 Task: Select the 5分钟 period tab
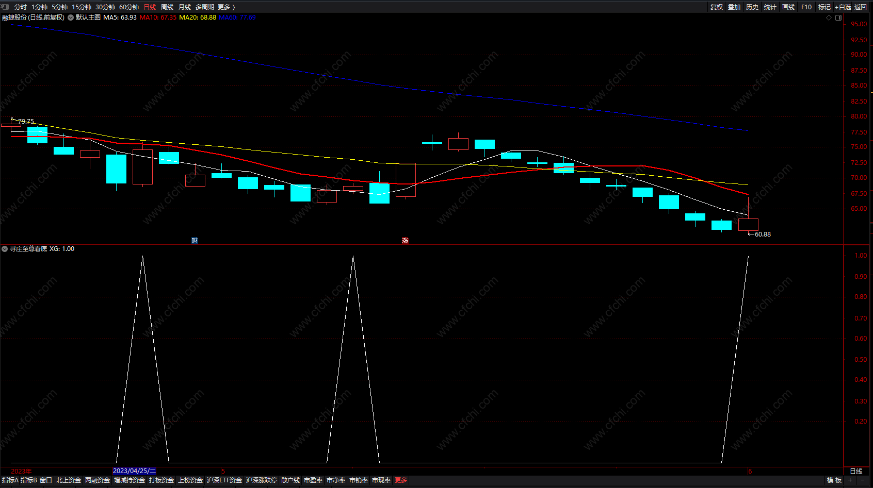[59, 7]
